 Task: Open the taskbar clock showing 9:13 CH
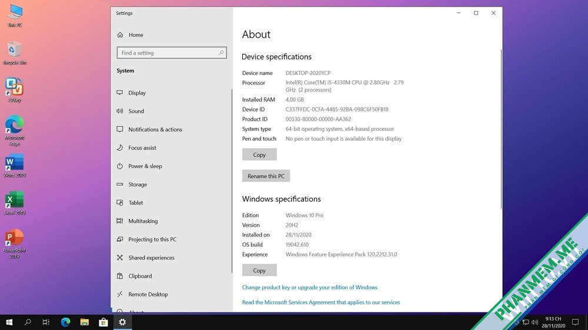click(553, 322)
